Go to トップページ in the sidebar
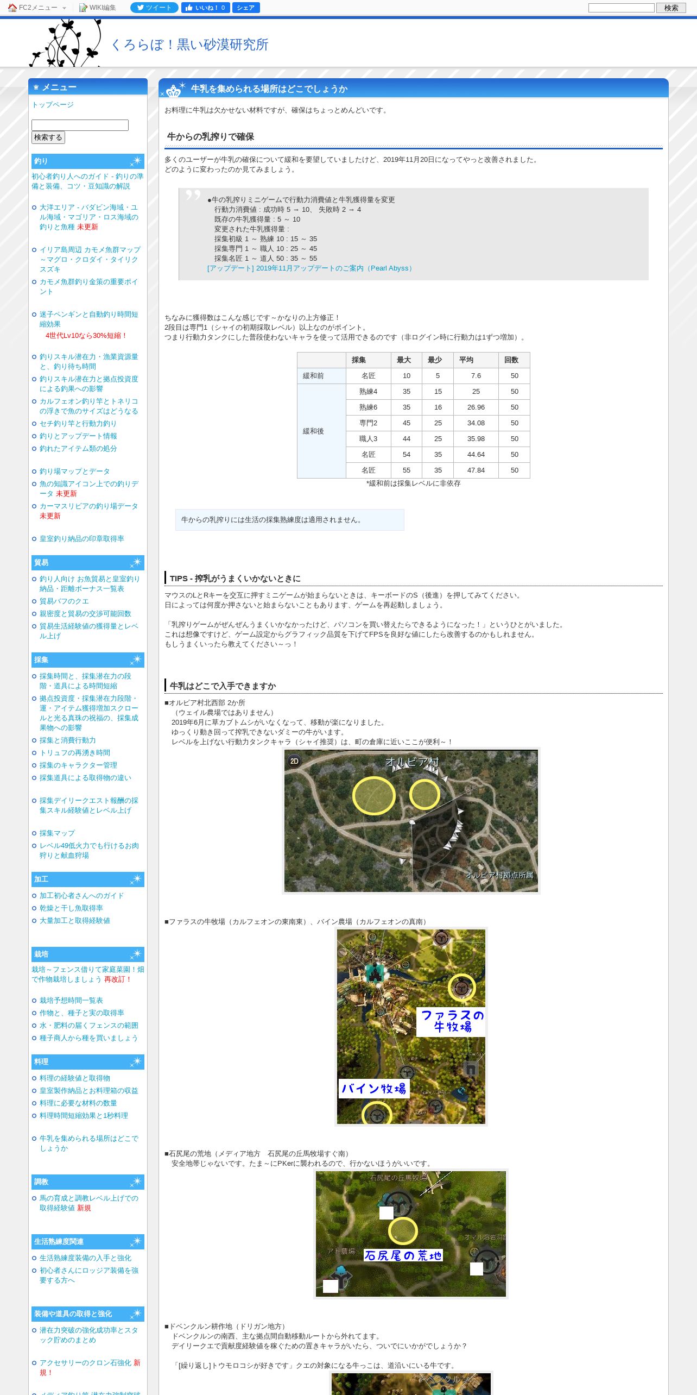 click(53, 104)
